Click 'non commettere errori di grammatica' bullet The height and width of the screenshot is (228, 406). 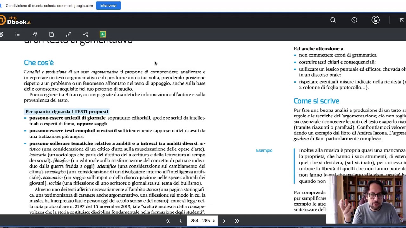(338, 55)
